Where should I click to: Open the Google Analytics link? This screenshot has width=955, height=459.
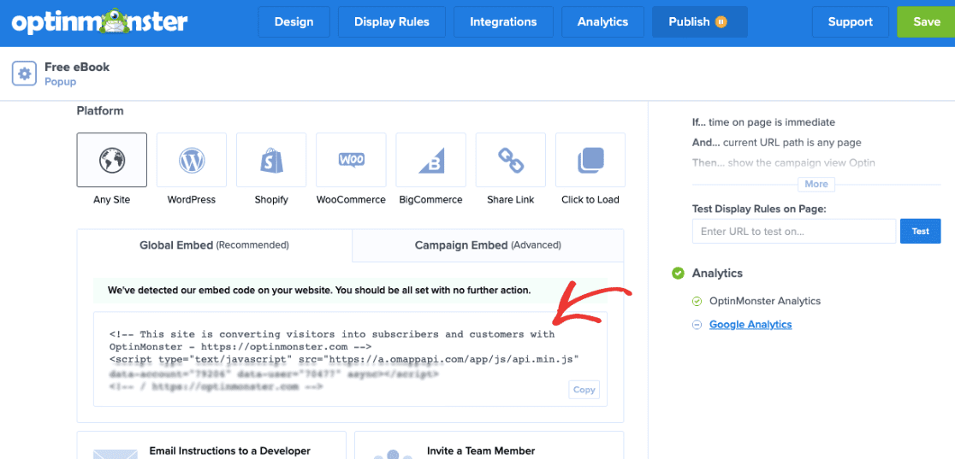tap(750, 325)
